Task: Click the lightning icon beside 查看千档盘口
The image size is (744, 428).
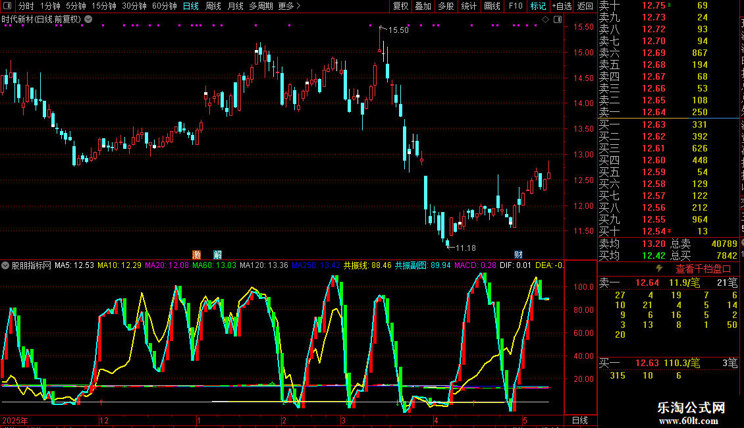Action: (x=659, y=269)
